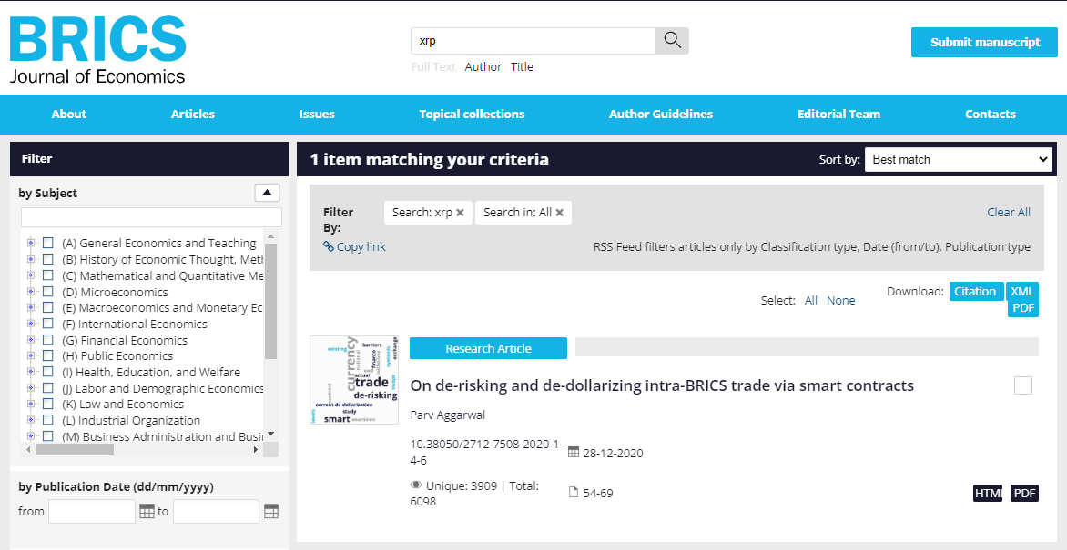Select None of the results

[x=840, y=301]
